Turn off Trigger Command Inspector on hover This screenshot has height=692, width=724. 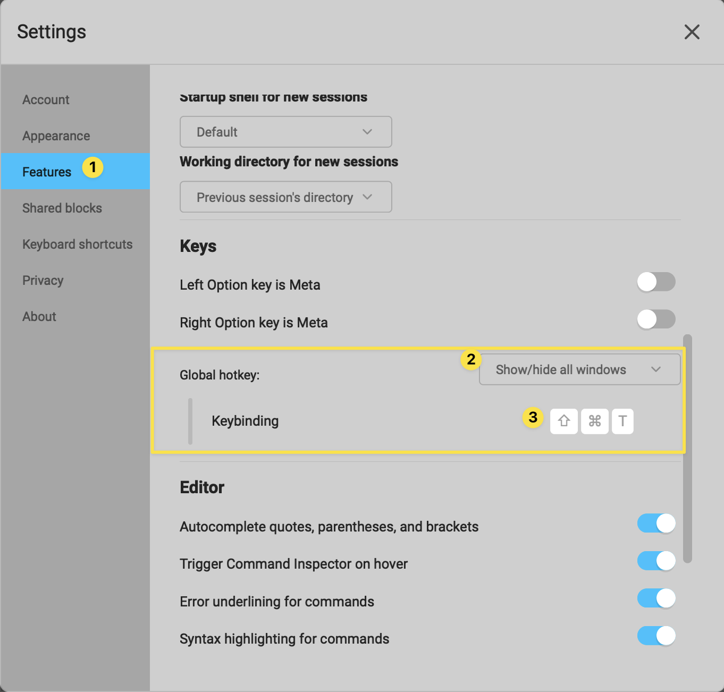(x=656, y=561)
